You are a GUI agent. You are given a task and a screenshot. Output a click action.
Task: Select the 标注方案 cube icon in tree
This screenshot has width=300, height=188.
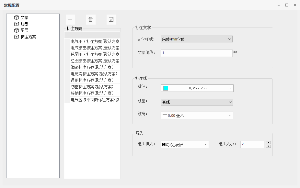click(x=17, y=37)
